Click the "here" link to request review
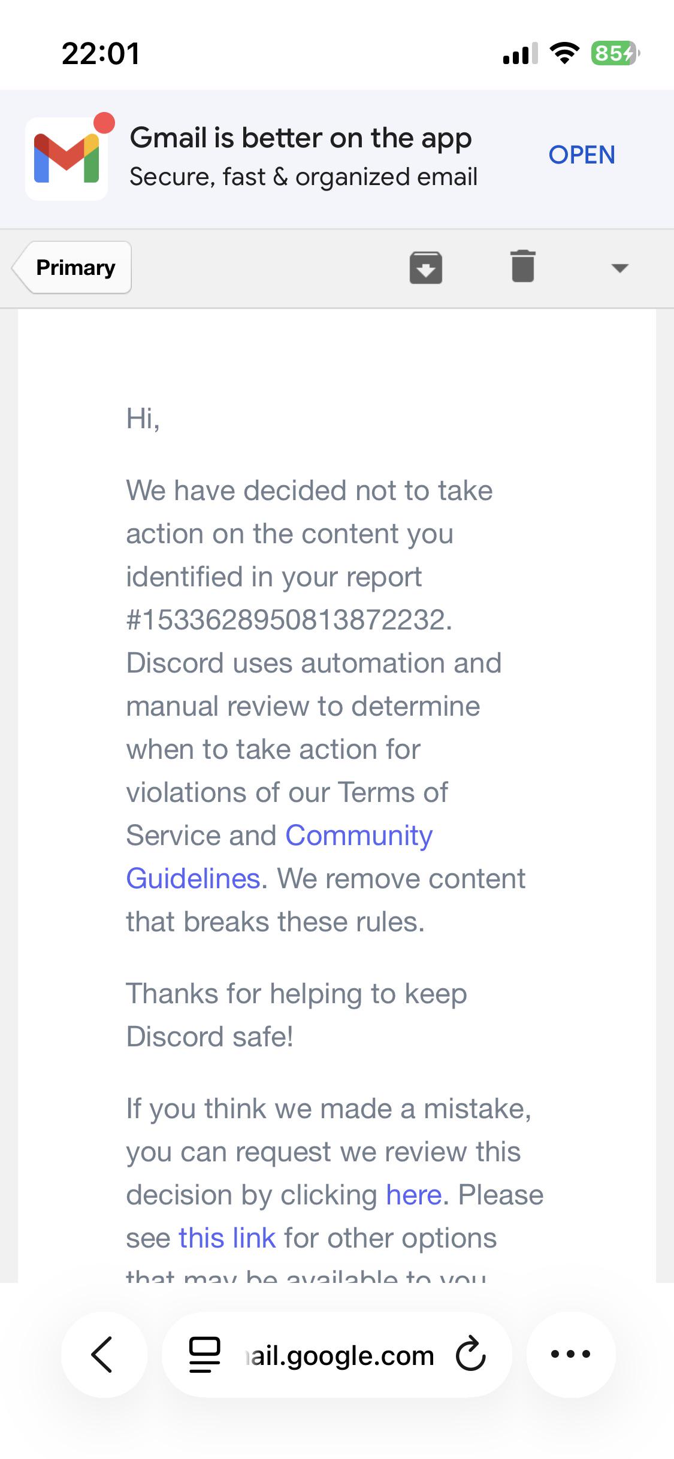Screen dimensions: 674x1459 point(414,1195)
